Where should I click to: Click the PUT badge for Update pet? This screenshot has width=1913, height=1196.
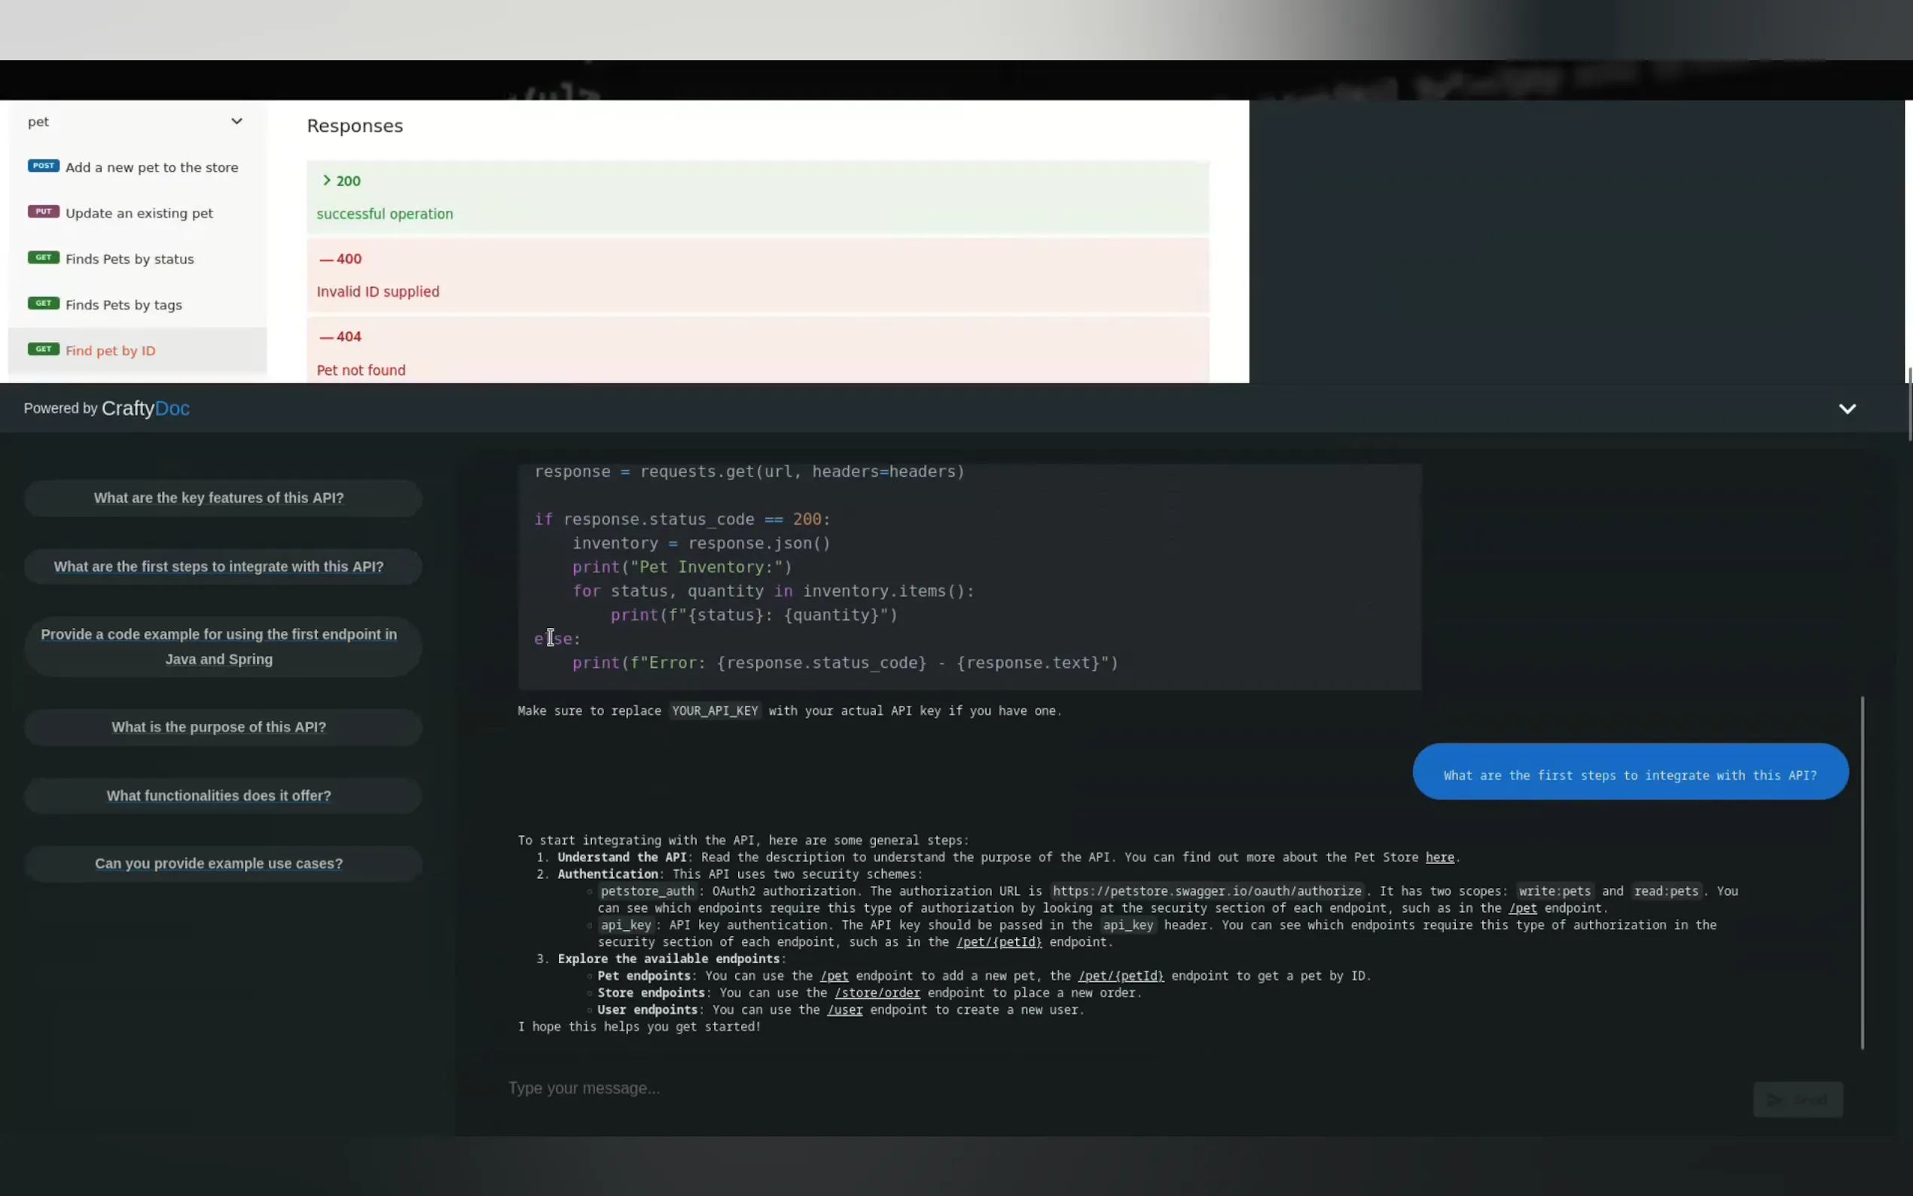pos(44,212)
